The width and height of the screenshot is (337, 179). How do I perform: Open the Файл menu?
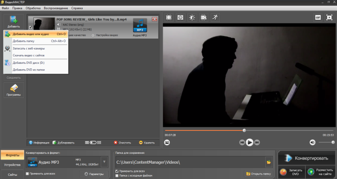pos(5,8)
